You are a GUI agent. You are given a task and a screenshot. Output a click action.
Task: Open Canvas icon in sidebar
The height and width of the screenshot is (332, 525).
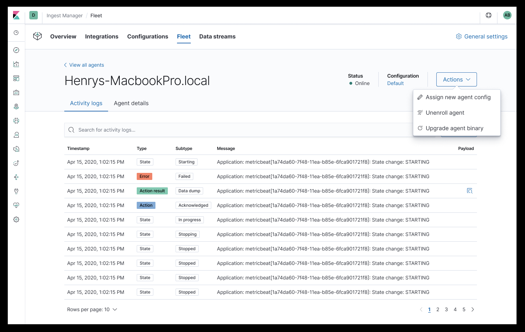16,92
